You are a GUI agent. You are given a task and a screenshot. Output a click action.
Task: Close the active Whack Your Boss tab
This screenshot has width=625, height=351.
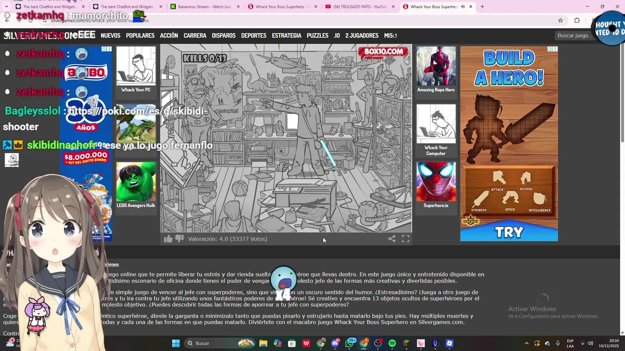pyautogui.click(x=471, y=7)
